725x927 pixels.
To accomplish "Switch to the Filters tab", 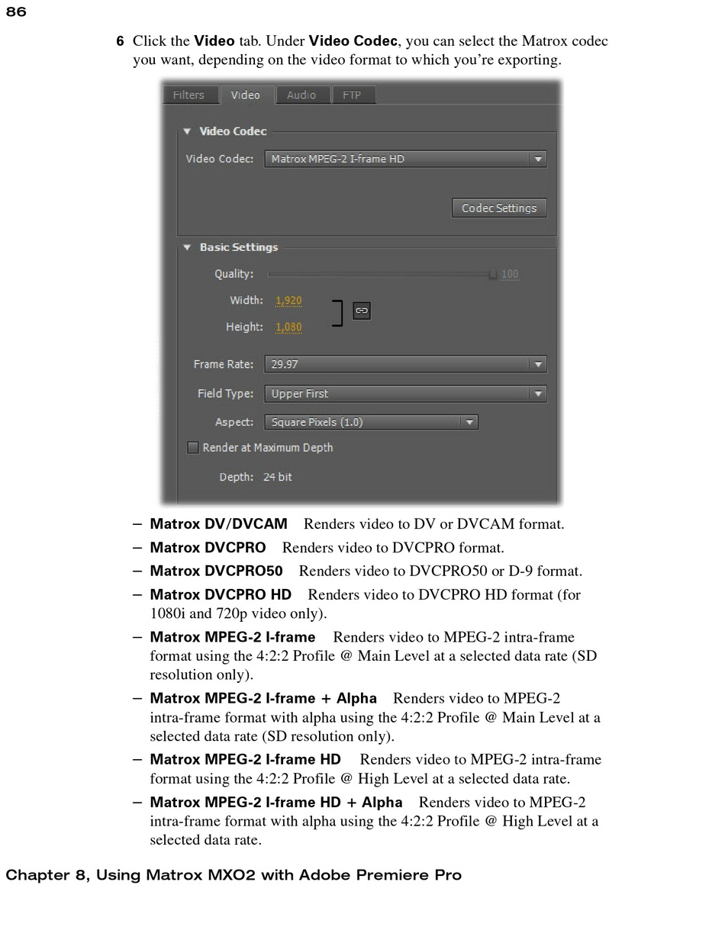I will click(188, 95).
